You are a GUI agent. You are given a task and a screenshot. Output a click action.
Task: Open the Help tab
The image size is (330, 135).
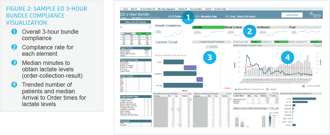208,9
